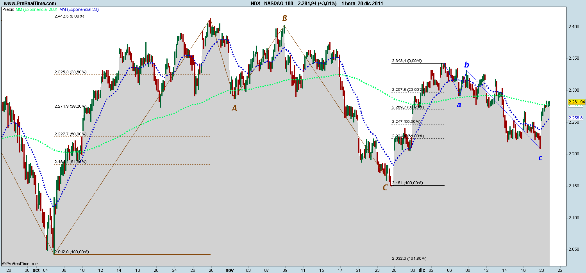Select Fibonacci label '2.247 (50,00%)'
Image resolution: width=586 pixels, height=273 pixels.
(406, 122)
